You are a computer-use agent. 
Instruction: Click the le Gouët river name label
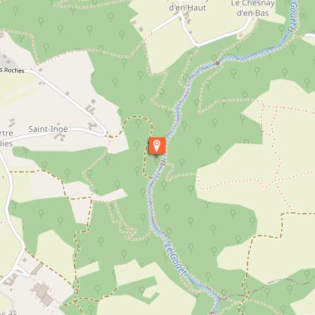point(176,259)
